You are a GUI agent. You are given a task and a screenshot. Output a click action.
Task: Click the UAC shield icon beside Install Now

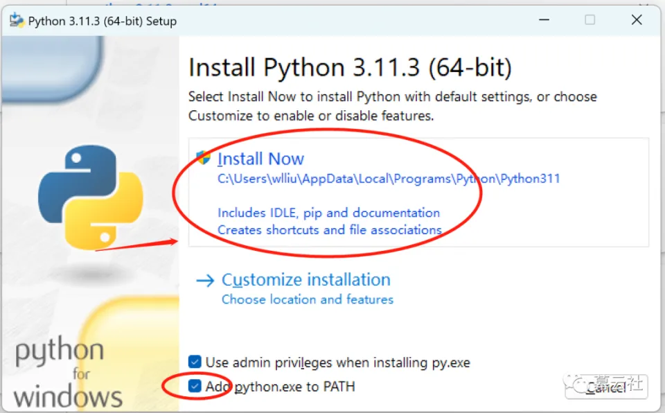[x=204, y=158]
